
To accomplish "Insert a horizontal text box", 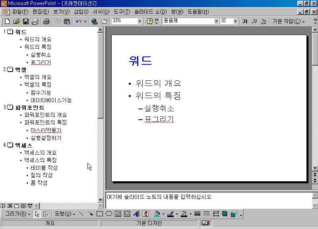I will coord(118,214).
